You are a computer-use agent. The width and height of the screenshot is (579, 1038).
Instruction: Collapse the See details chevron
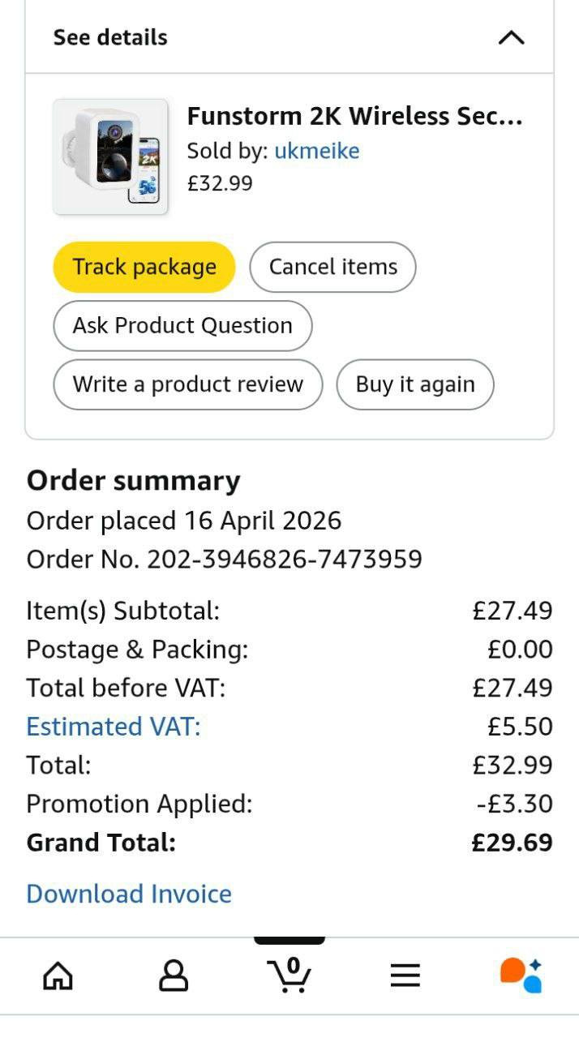511,37
